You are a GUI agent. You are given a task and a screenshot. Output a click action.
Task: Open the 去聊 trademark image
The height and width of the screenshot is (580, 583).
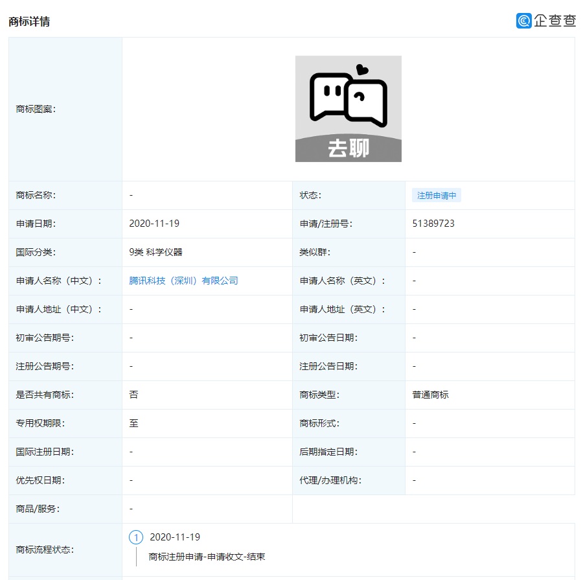348,109
